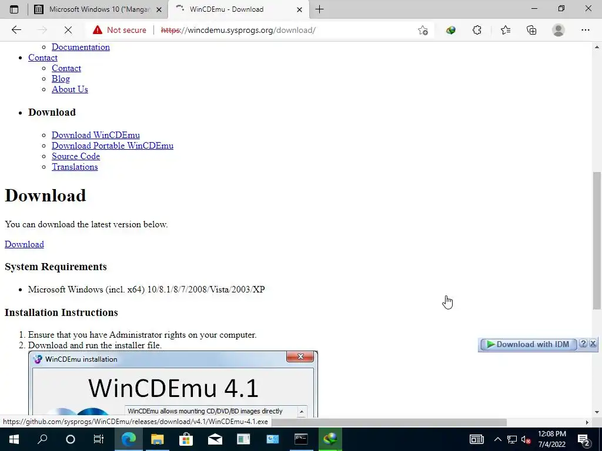The height and width of the screenshot is (451, 602).
Task: Open network status tray icon
Action: [512, 439]
